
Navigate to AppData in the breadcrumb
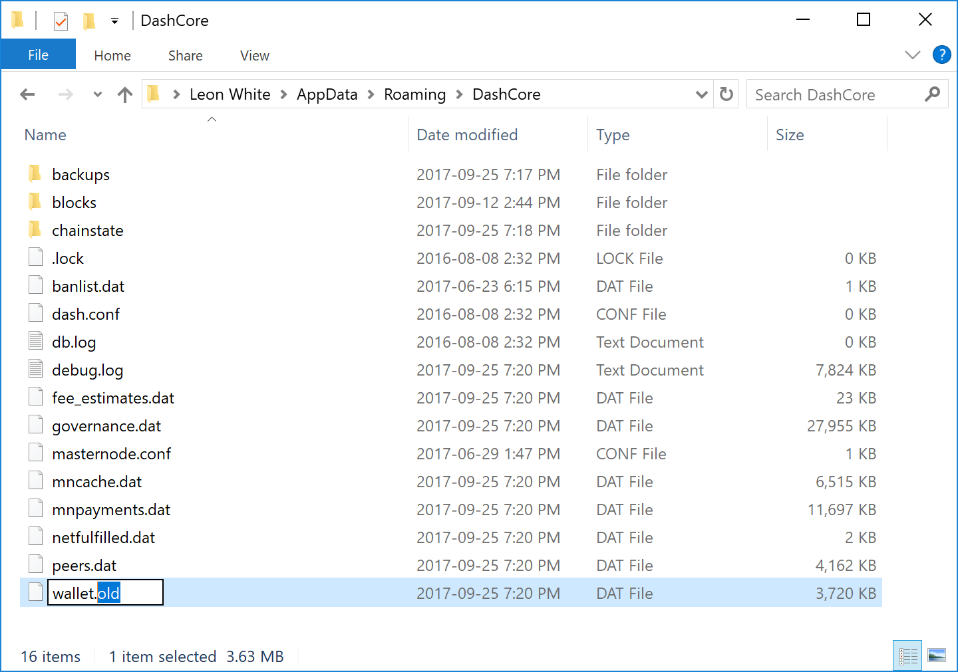(327, 94)
